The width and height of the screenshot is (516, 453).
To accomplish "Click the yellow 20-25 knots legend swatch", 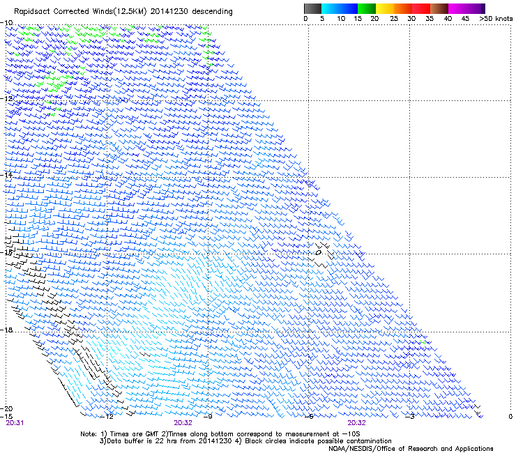I will click(x=385, y=8).
